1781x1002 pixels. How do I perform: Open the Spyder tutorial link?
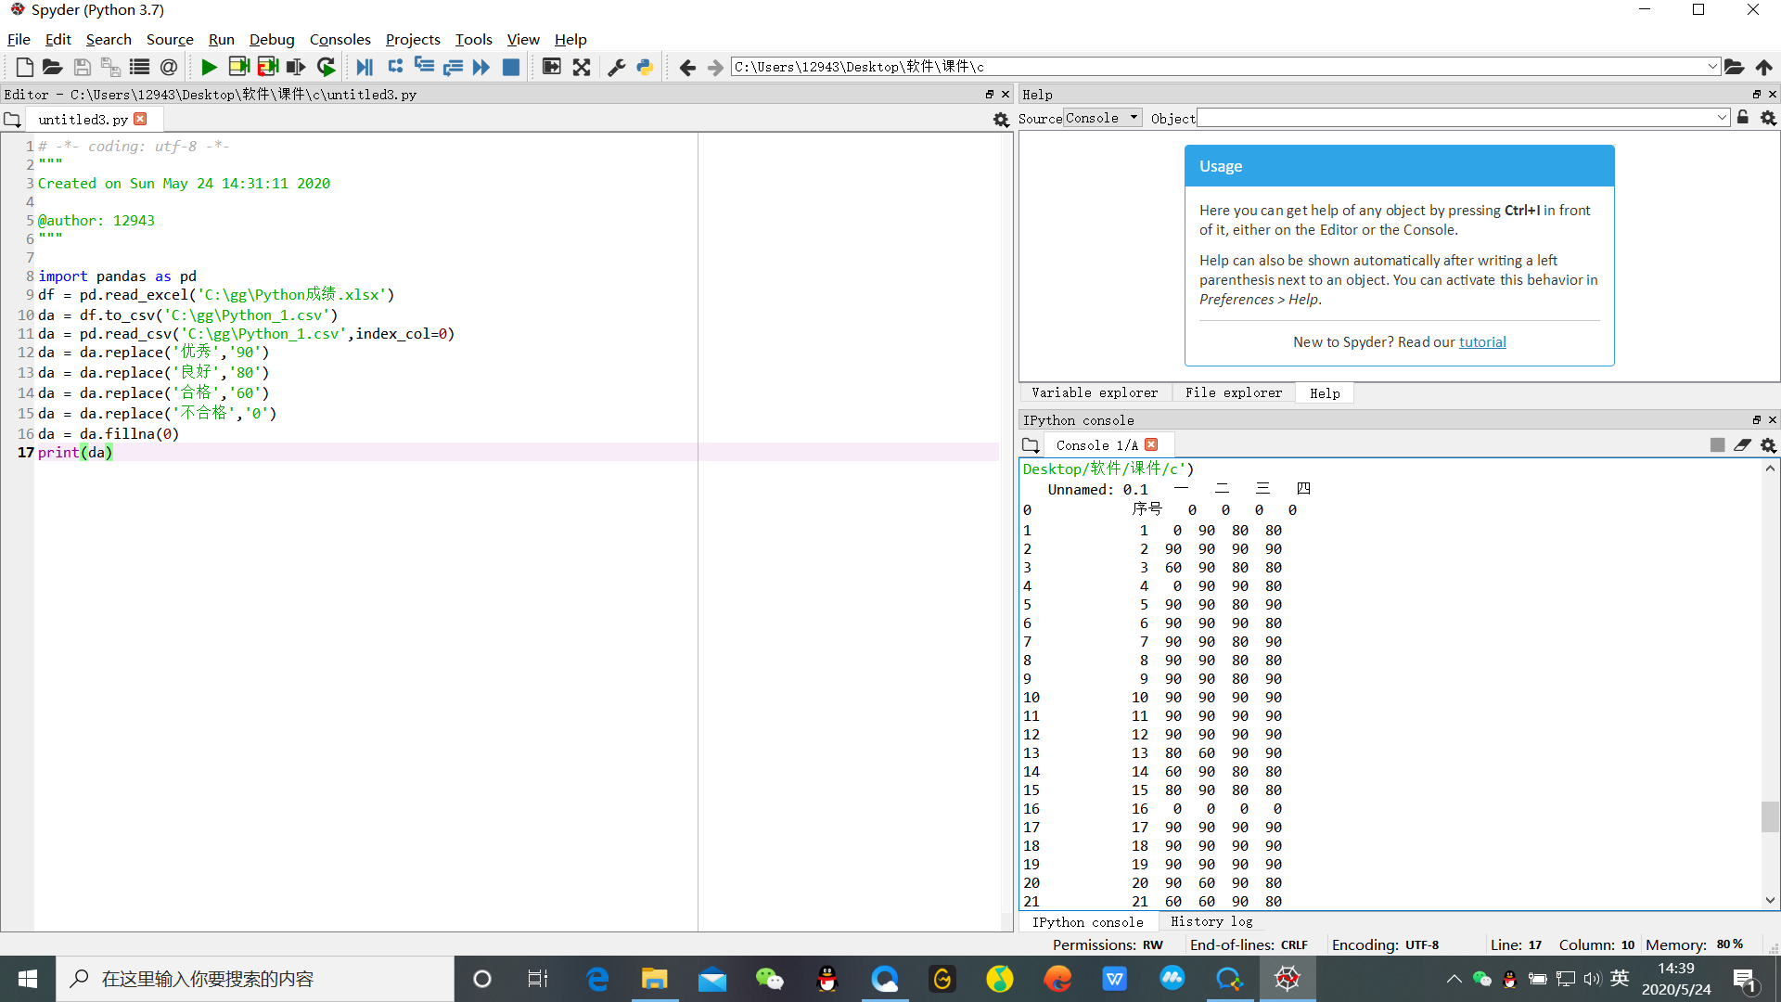1482,341
